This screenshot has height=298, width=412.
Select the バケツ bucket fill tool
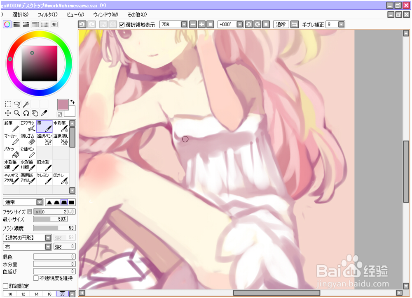click(x=12, y=152)
